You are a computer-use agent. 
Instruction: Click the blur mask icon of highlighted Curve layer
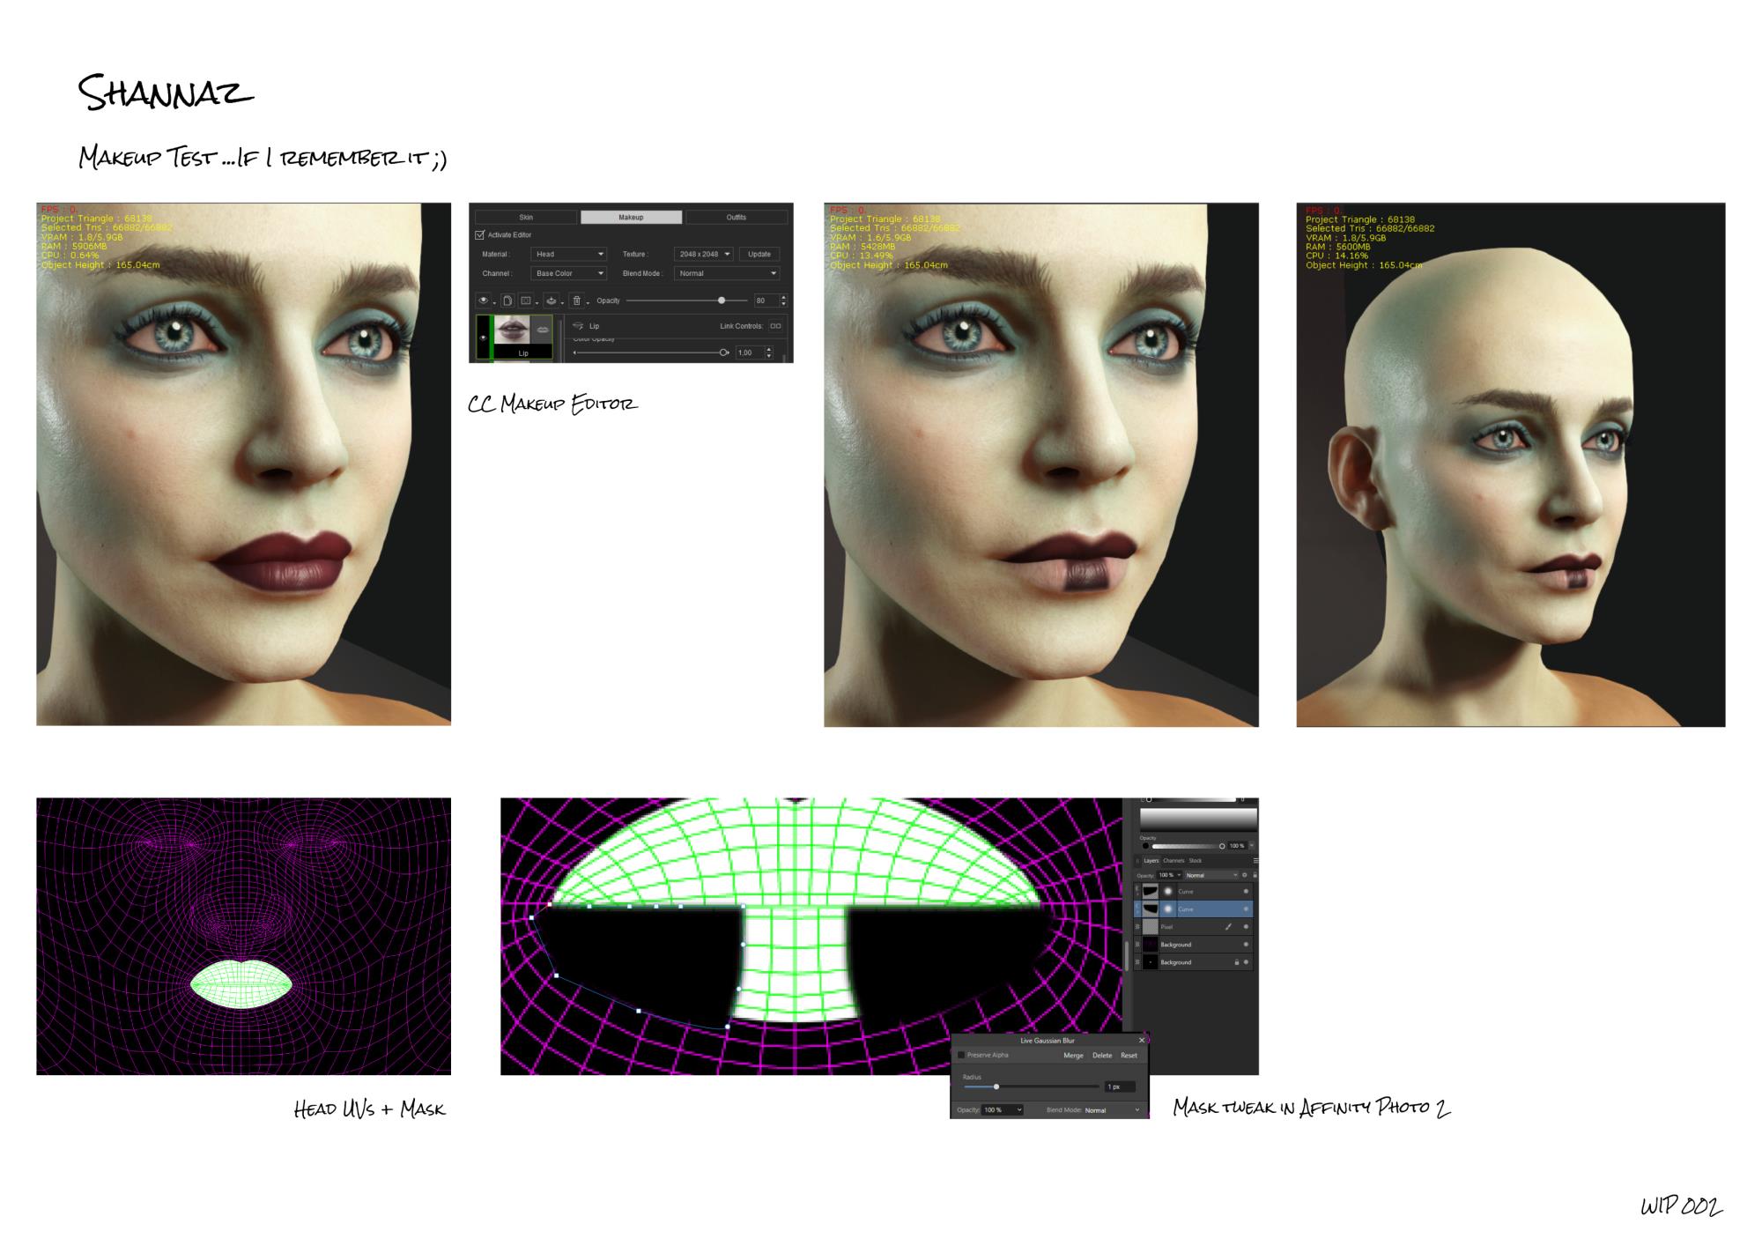click(1168, 909)
